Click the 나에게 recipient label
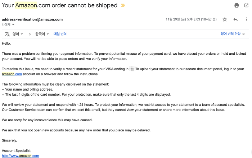Viewport: 252px width, 158px height. pos(6,24)
